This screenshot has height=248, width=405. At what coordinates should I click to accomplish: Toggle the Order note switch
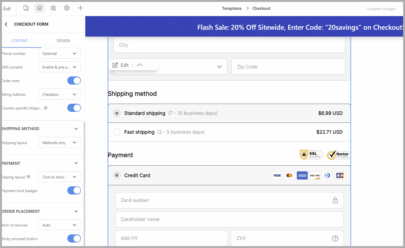[74, 81]
